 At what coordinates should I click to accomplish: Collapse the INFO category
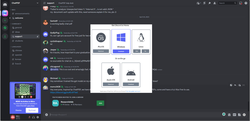click(x=13, y=10)
